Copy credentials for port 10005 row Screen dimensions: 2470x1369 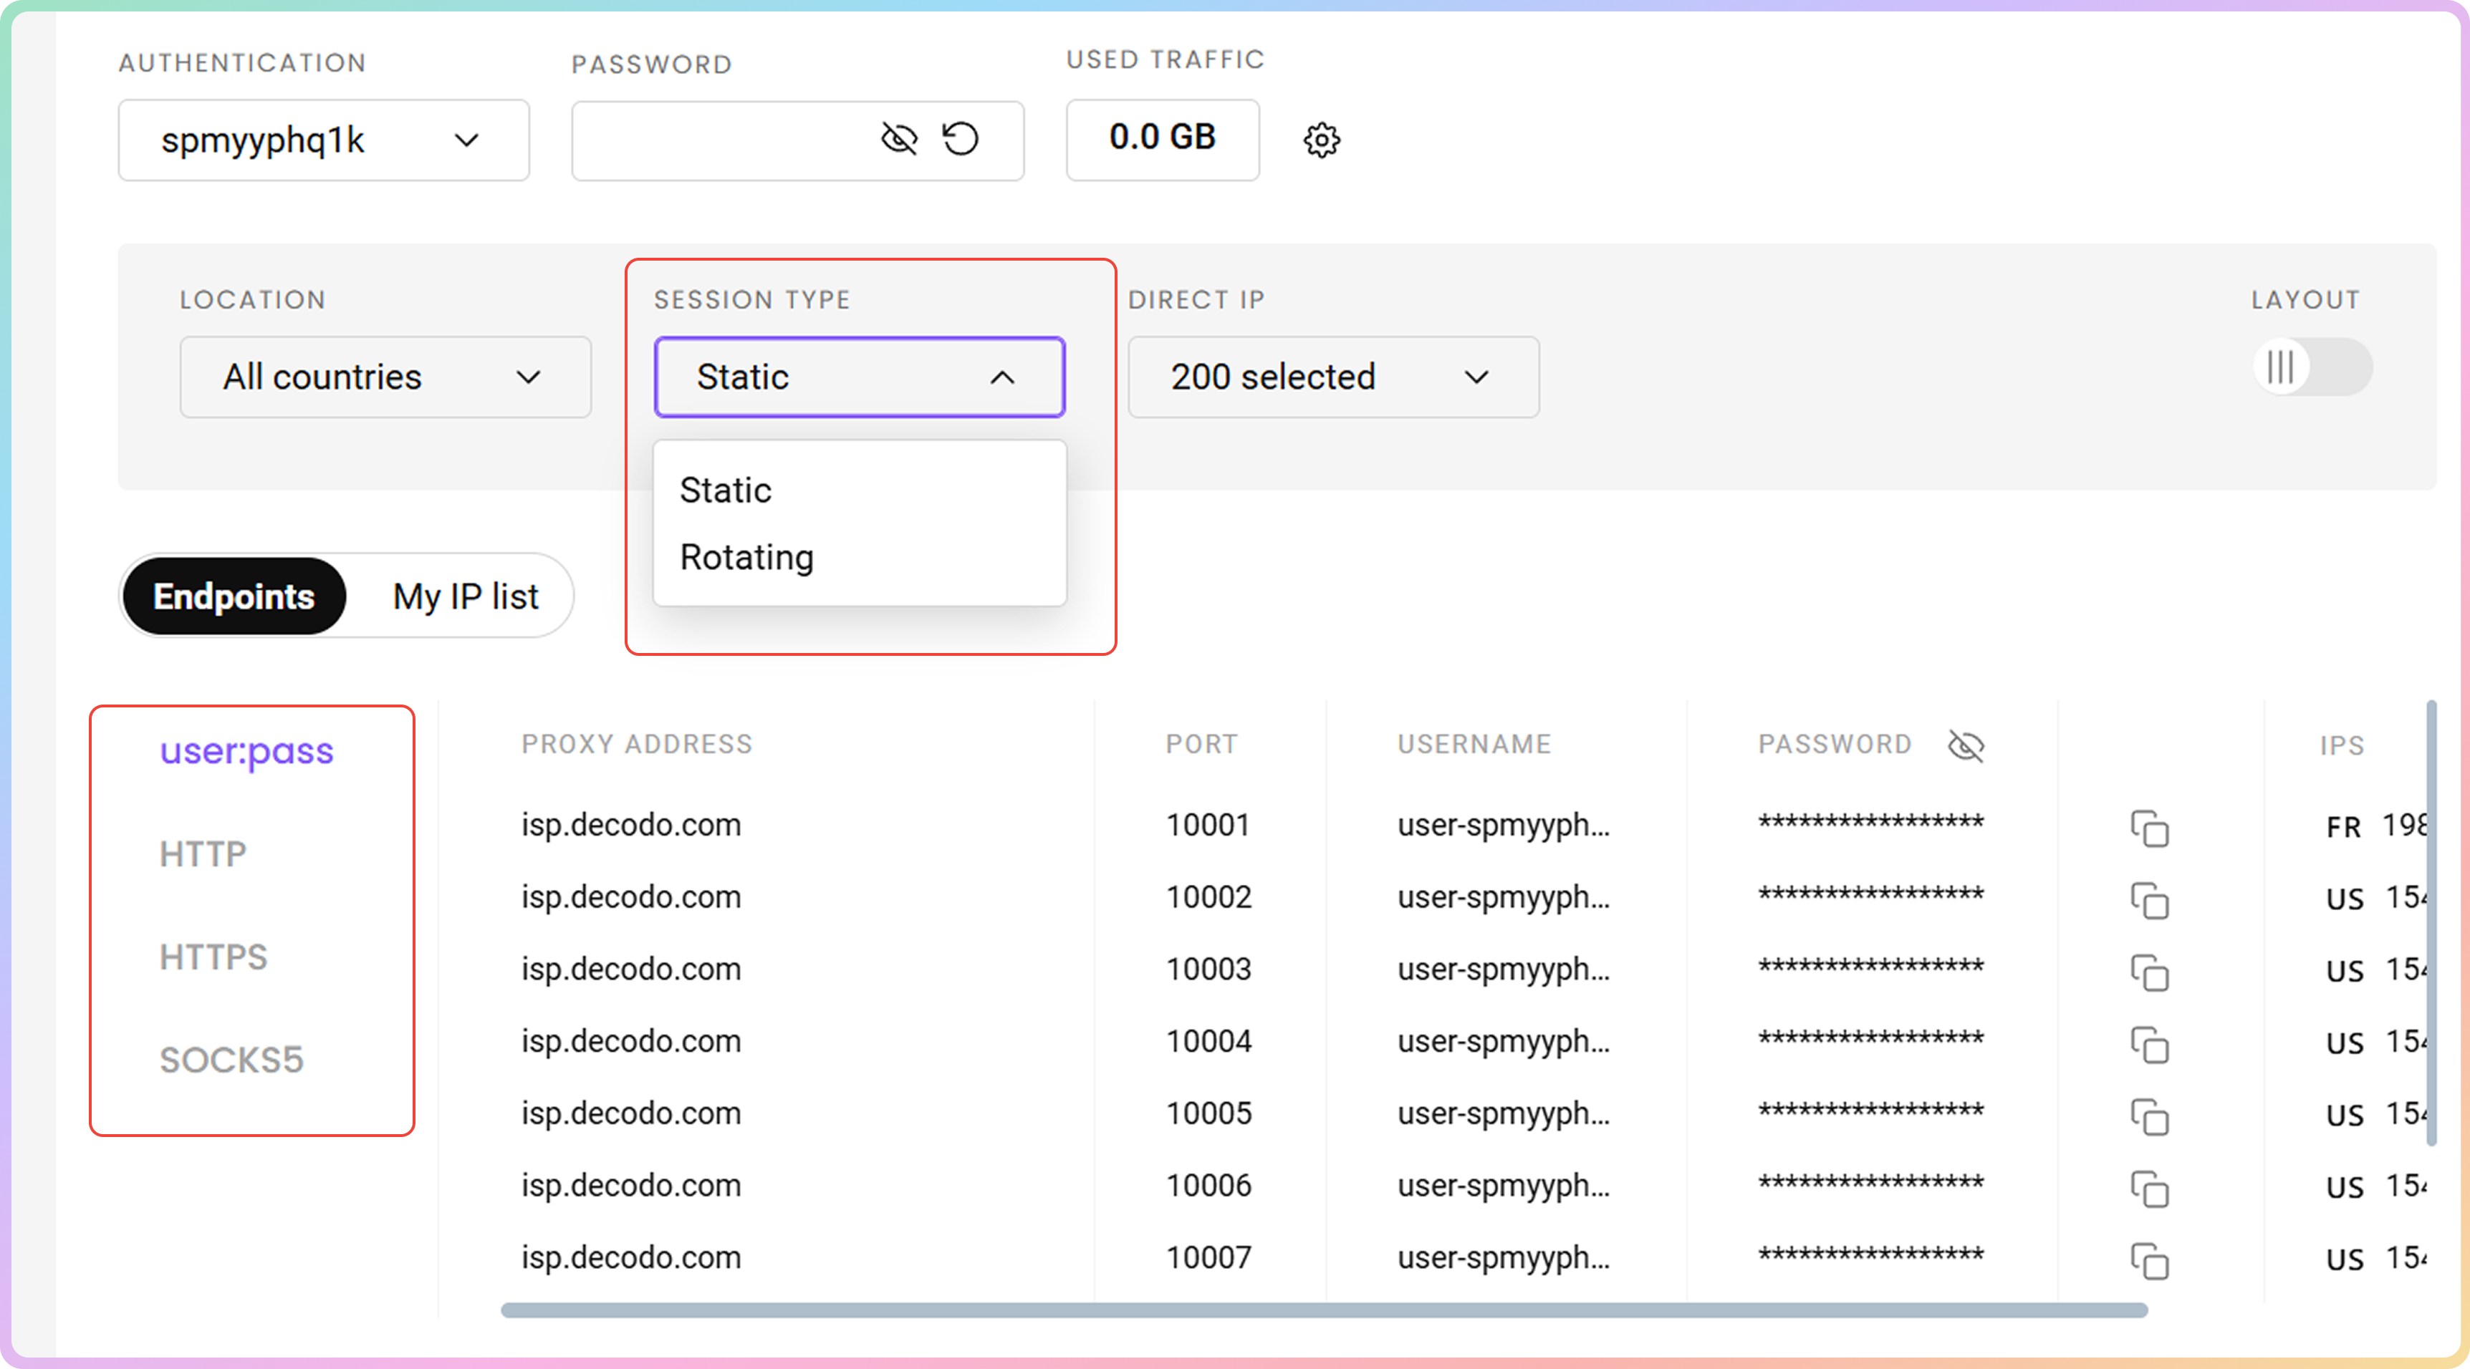point(2149,1117)
